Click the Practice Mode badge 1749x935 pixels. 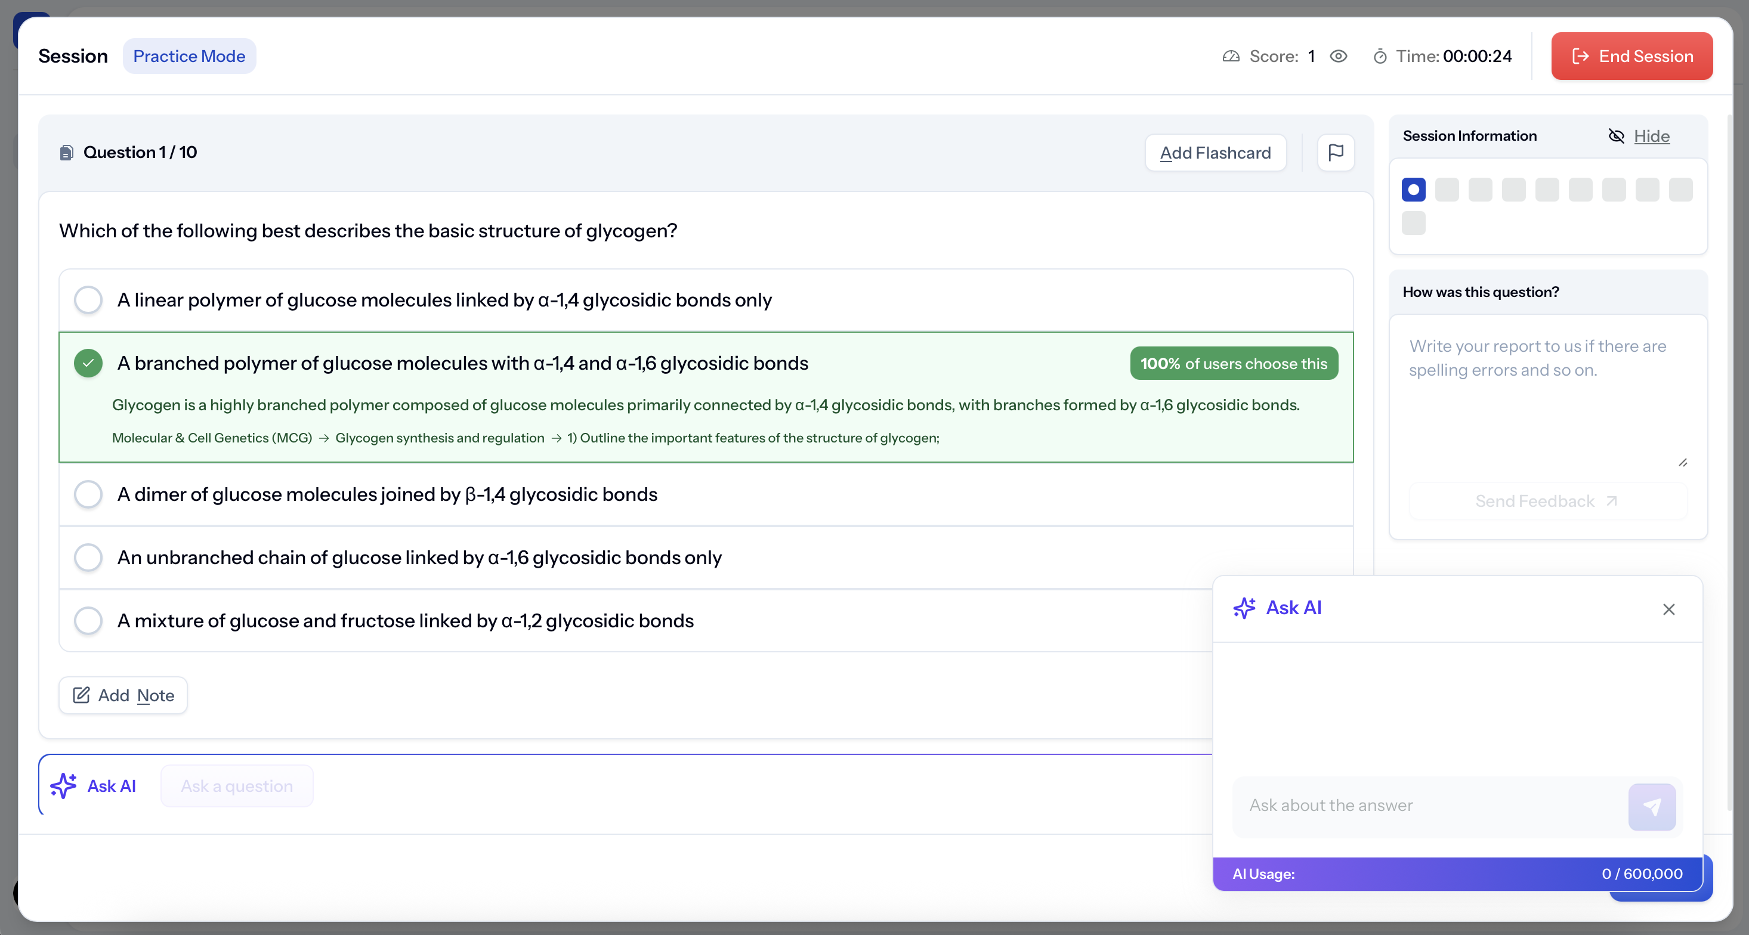pos(189,56)
